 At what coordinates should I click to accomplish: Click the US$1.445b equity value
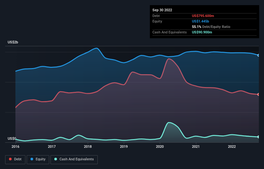click(x=200, y=21)
